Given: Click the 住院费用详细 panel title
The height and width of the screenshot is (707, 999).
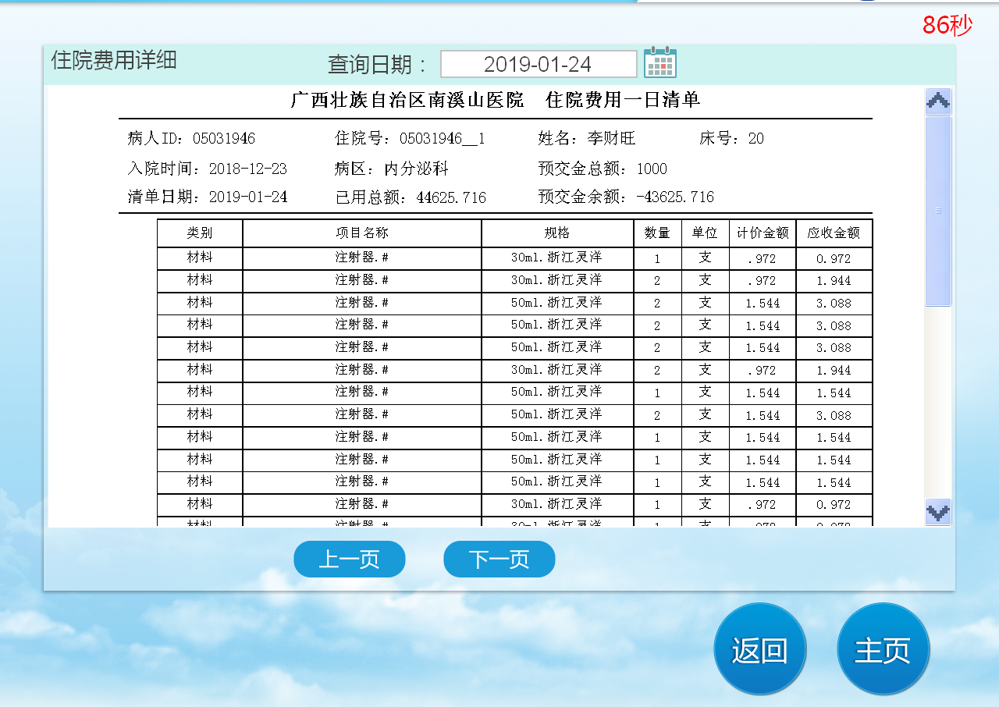Looking at the screenshot, I should (114, 60).
